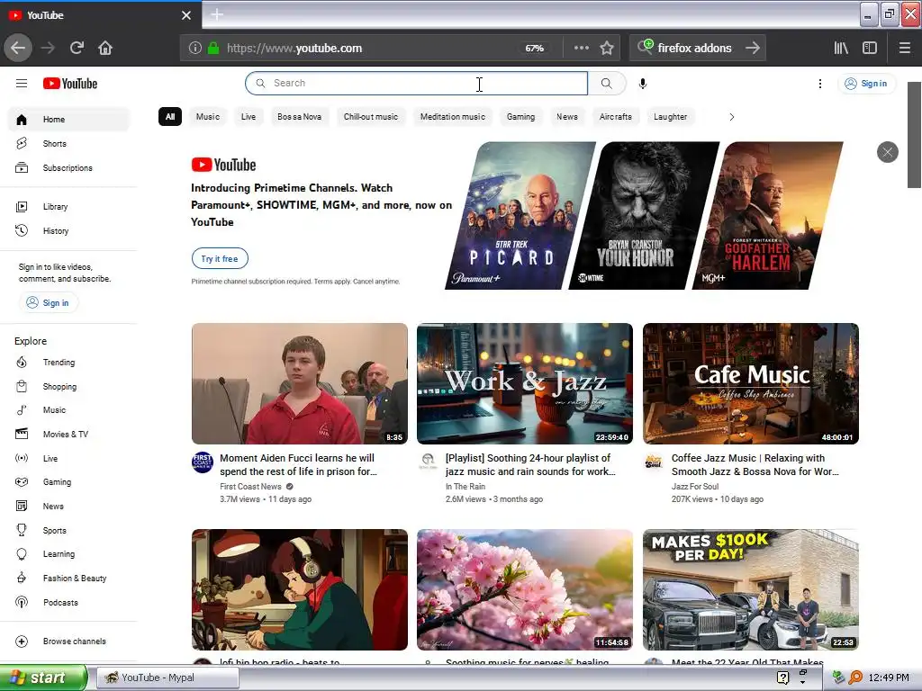
Task: Open Podcasts in sidebar
Action: click(68, 602)
